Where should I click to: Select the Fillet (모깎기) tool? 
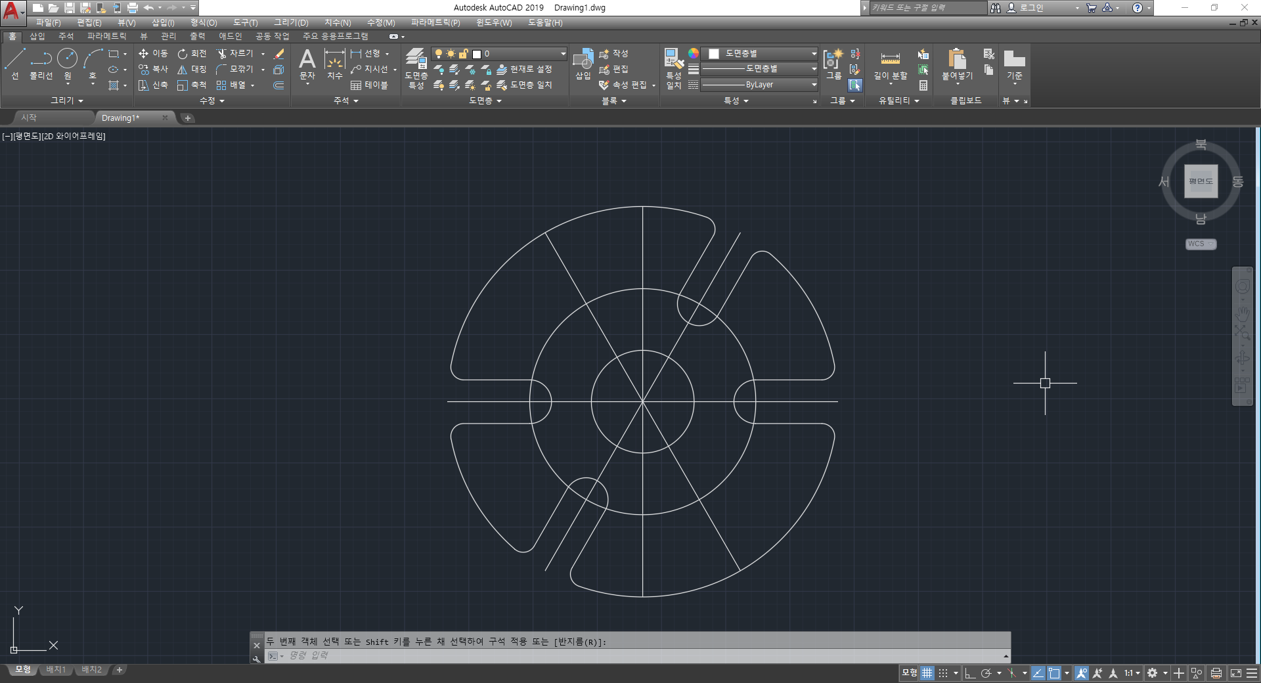pyautogui.click(x=236, y=69)
